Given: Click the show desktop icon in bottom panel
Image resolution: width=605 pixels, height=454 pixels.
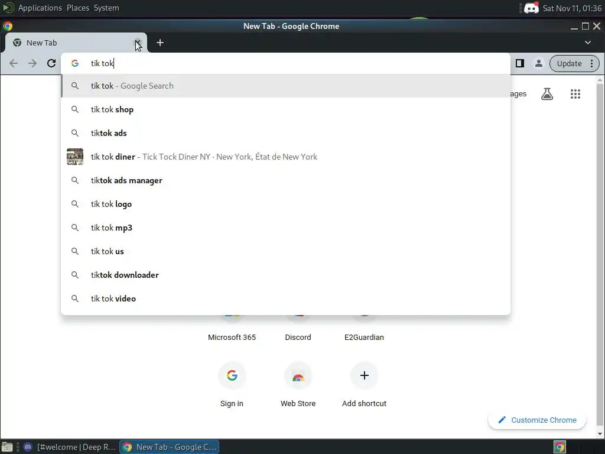Looking at the screenshot, I should point(7,447).
